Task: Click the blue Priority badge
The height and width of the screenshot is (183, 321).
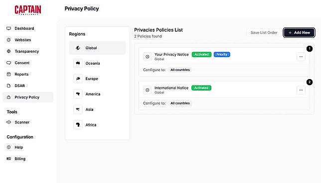Action: point(222,54)
